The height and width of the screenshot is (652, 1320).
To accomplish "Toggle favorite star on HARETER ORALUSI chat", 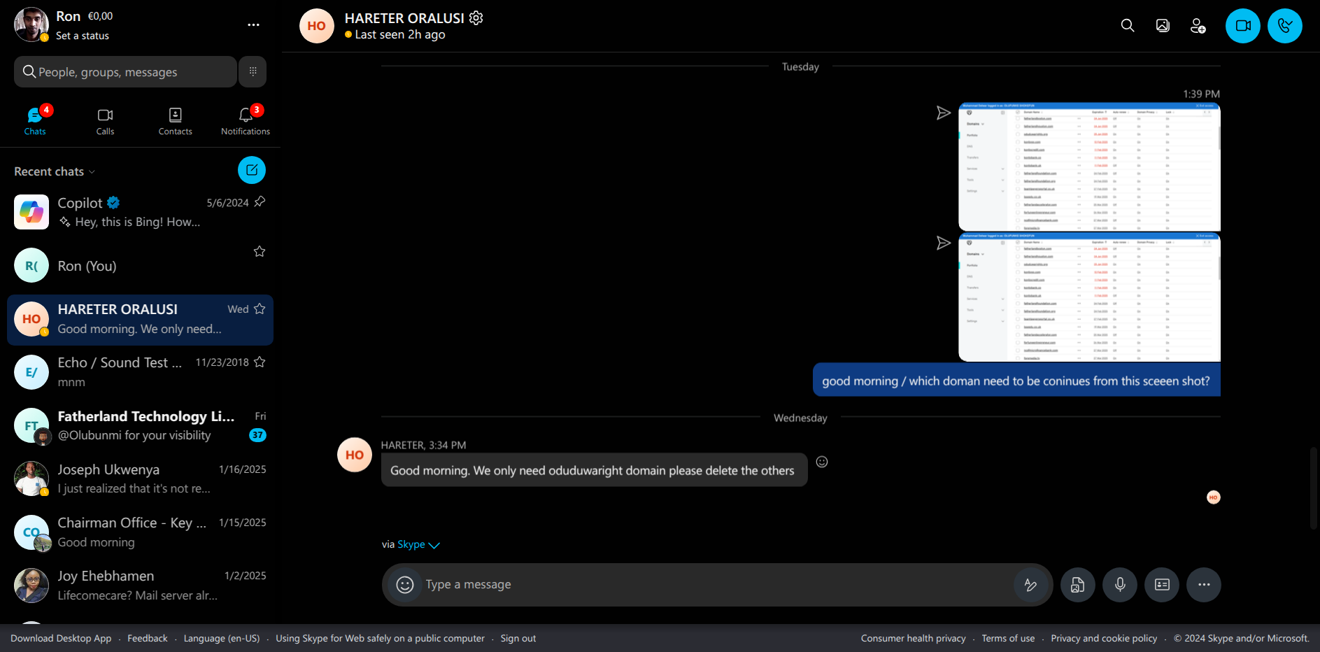I will click(x=260, y=309).
